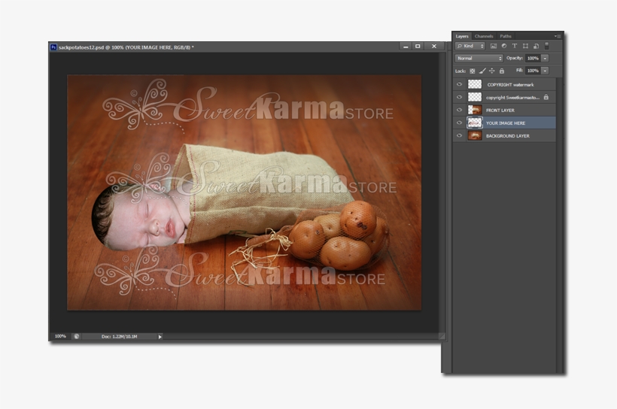Filter layers by smart objects icon

point(536,46)
